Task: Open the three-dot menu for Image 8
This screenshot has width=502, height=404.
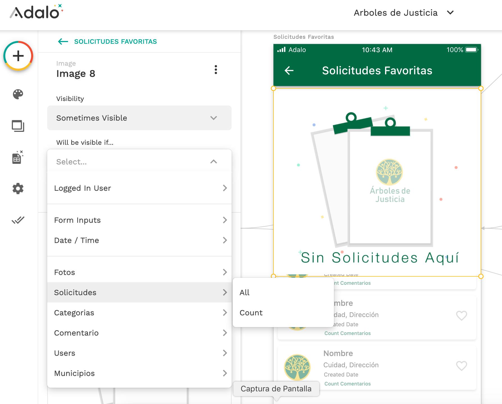Action: click(x=216, y=70)
